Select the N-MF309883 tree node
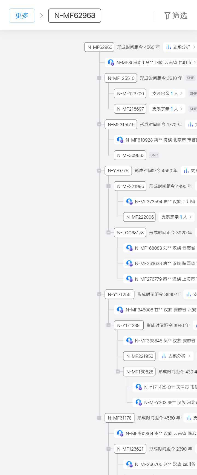The width and height of the screenshot is (197, 475). pyautogui.click(x=130, y=155)
